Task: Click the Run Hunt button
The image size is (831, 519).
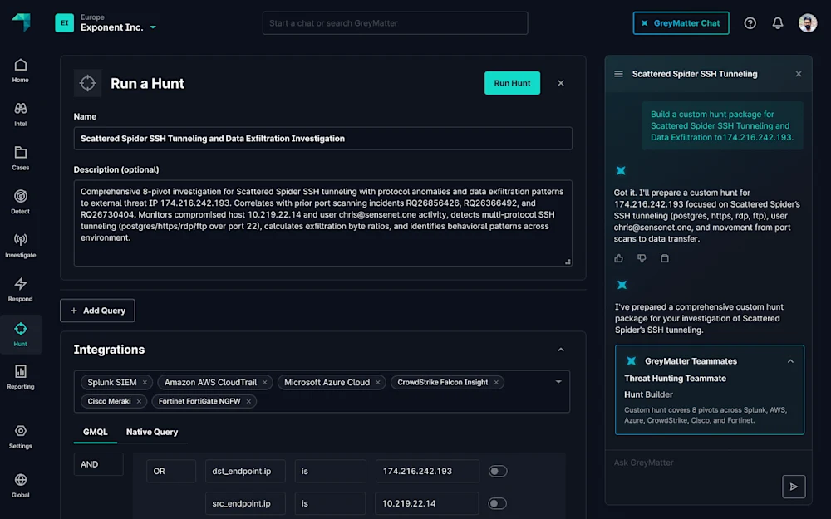Action: pyautogui.click(x=512, y=83)
